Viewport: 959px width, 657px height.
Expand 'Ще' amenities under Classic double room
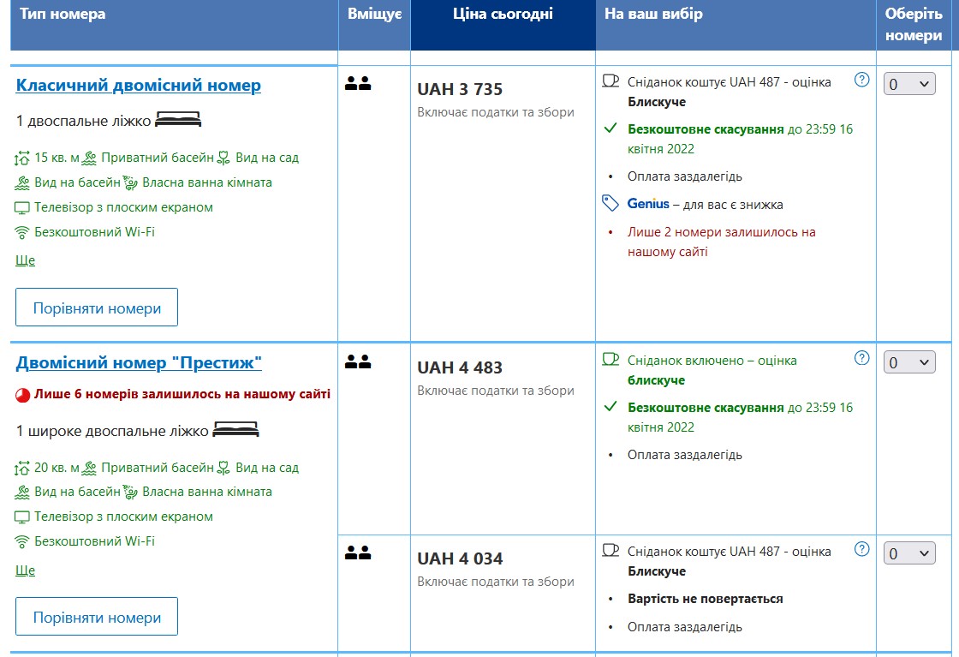tap(26, 260)
